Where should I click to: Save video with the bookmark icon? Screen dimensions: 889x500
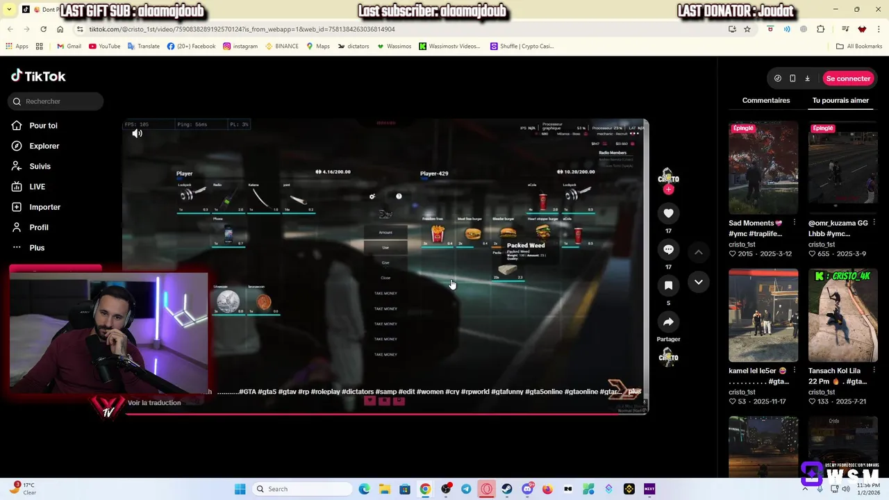coord(668,285)
